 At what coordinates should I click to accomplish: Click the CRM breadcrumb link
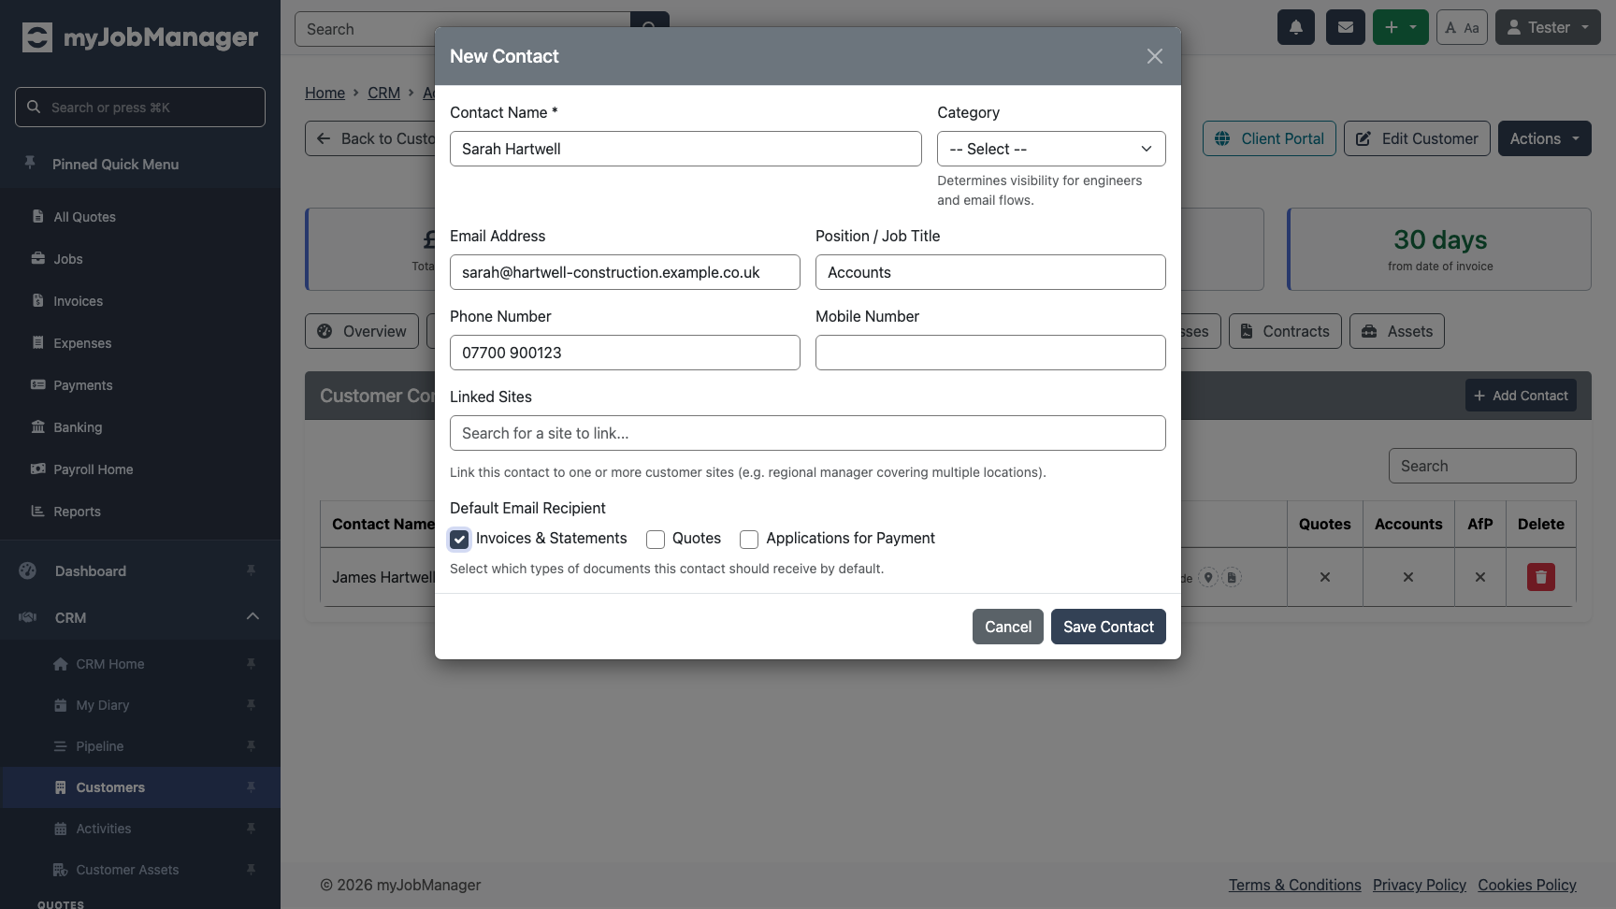click(x=383, y=93)
